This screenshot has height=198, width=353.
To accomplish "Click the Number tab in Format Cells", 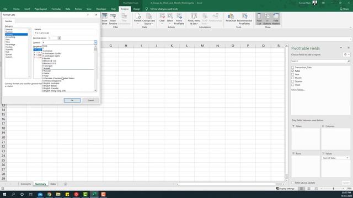I will [9, 21].
